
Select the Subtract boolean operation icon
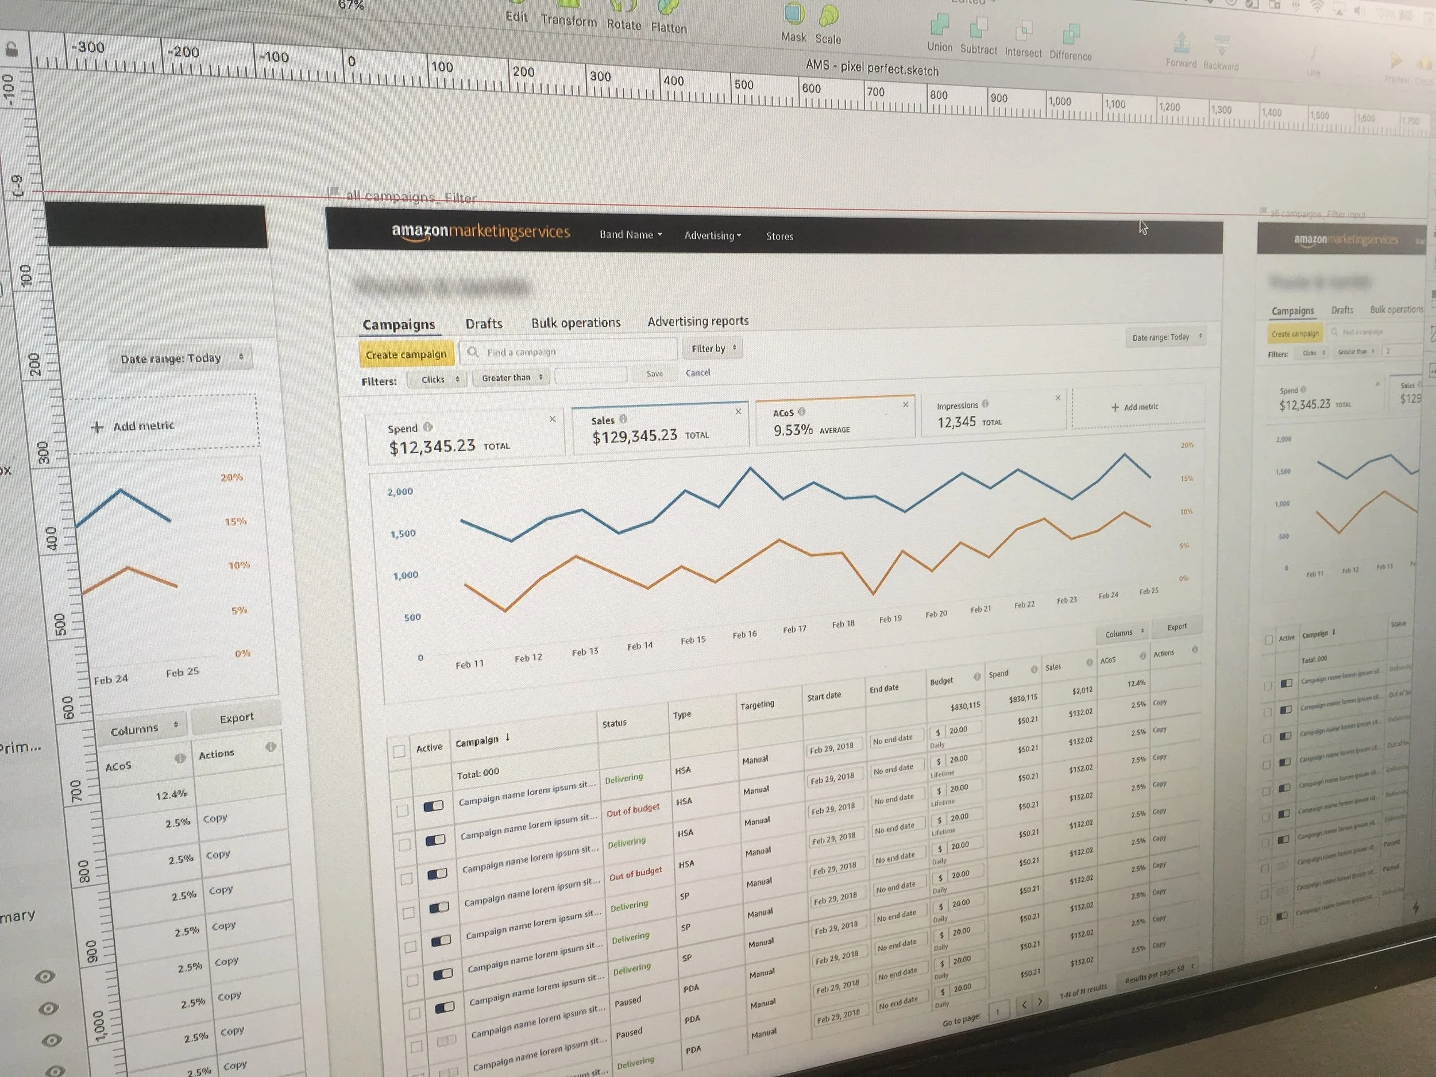[x=978, y=27]
